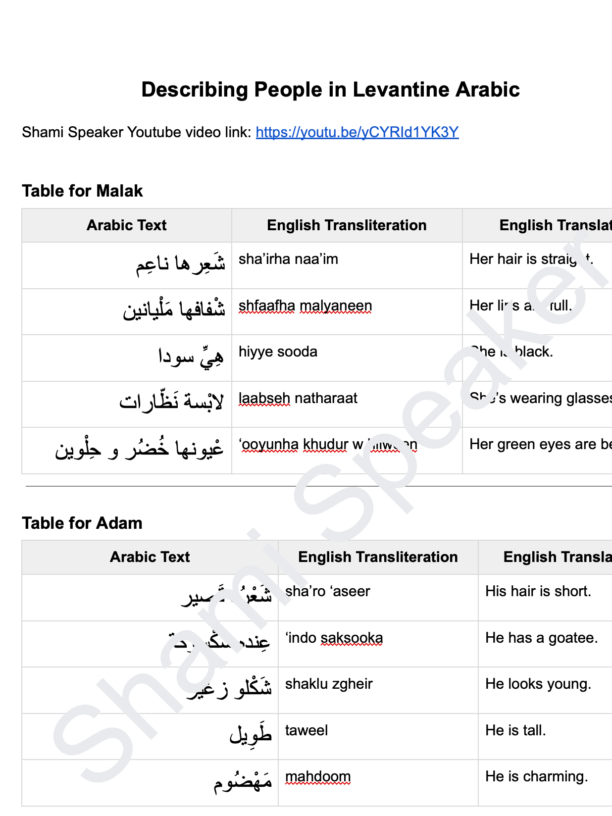The width and height of the screenshot is (612, 816).
Task: Click the underlined word 'saksooka'
Action: pos(352,638)
